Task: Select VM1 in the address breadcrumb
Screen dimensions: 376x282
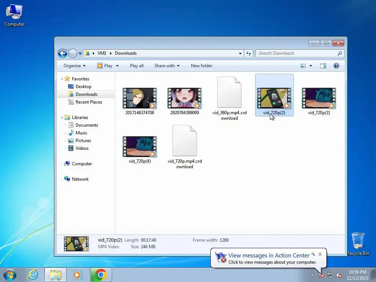Action: [102, 53]
